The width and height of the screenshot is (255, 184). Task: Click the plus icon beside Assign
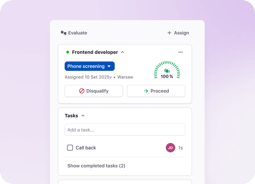169,33
